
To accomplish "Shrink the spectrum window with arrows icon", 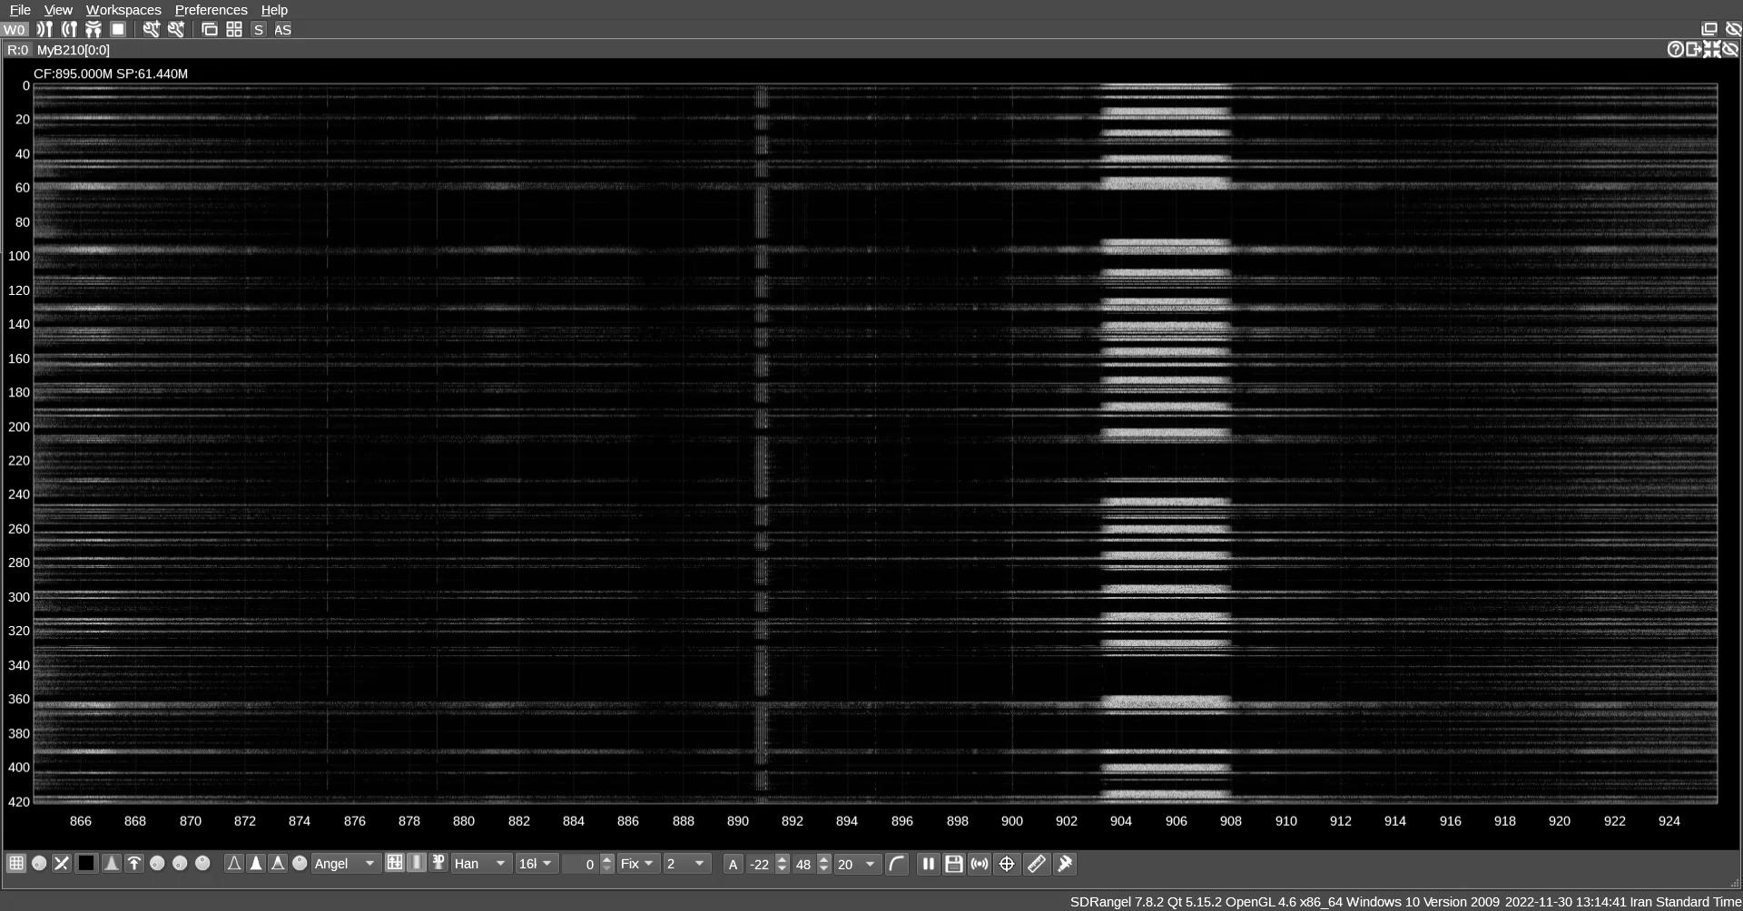I will 1712,49.
